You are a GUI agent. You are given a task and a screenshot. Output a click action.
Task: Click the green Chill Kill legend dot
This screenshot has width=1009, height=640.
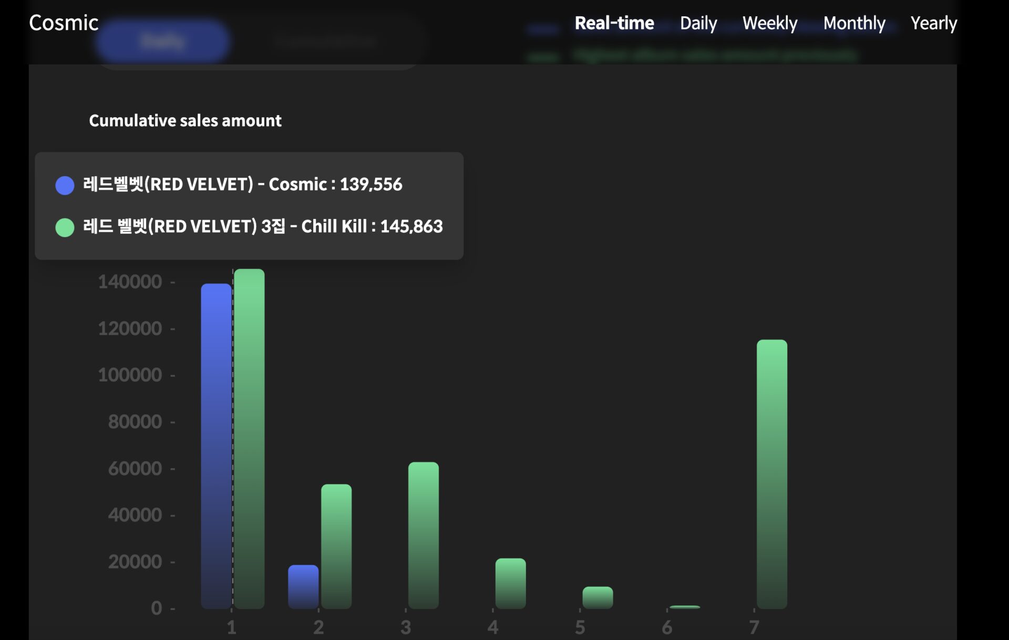click(65, 227)
